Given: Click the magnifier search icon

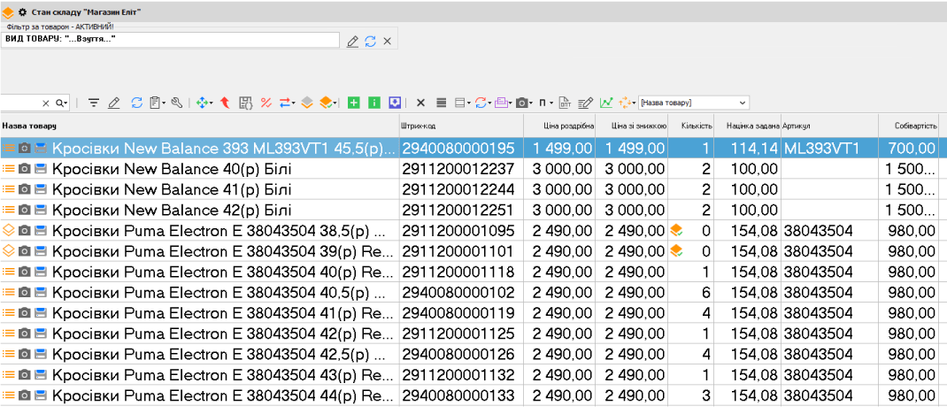Looking at the screenshot, I should click(x=62, y=103).
